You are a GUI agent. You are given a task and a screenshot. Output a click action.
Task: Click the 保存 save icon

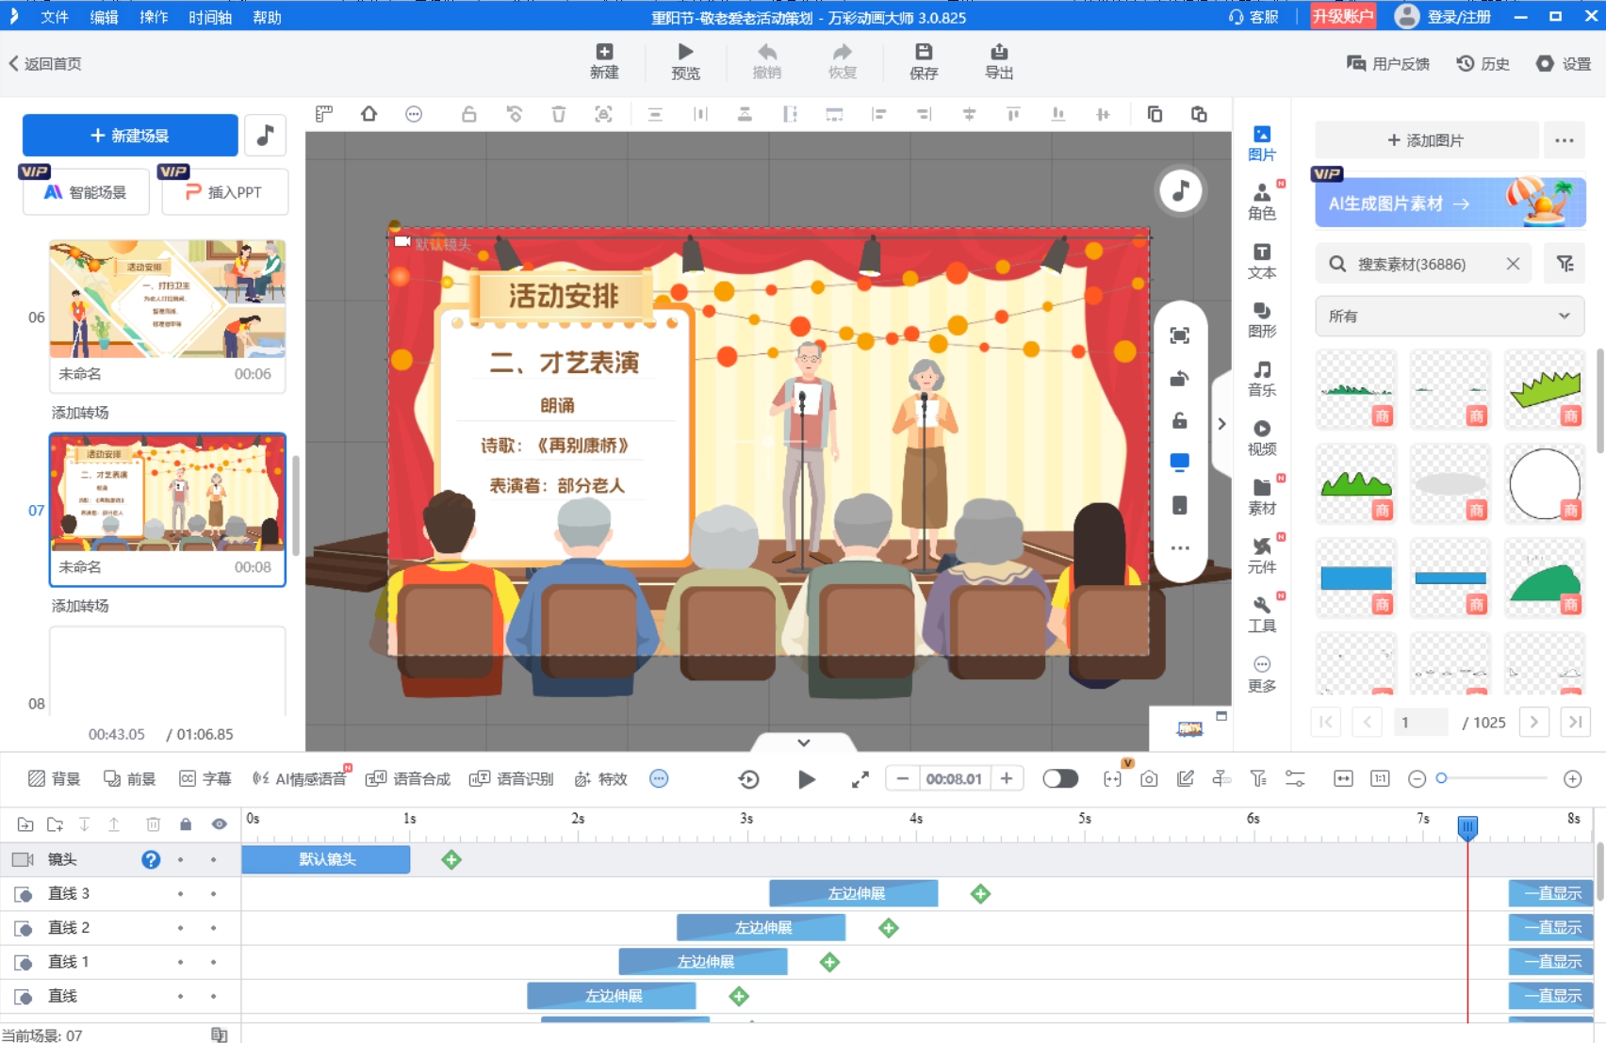924,61
